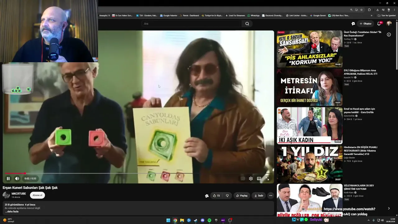Open the 'Parrot - Dashboard' bookmark

click(189, 16)
